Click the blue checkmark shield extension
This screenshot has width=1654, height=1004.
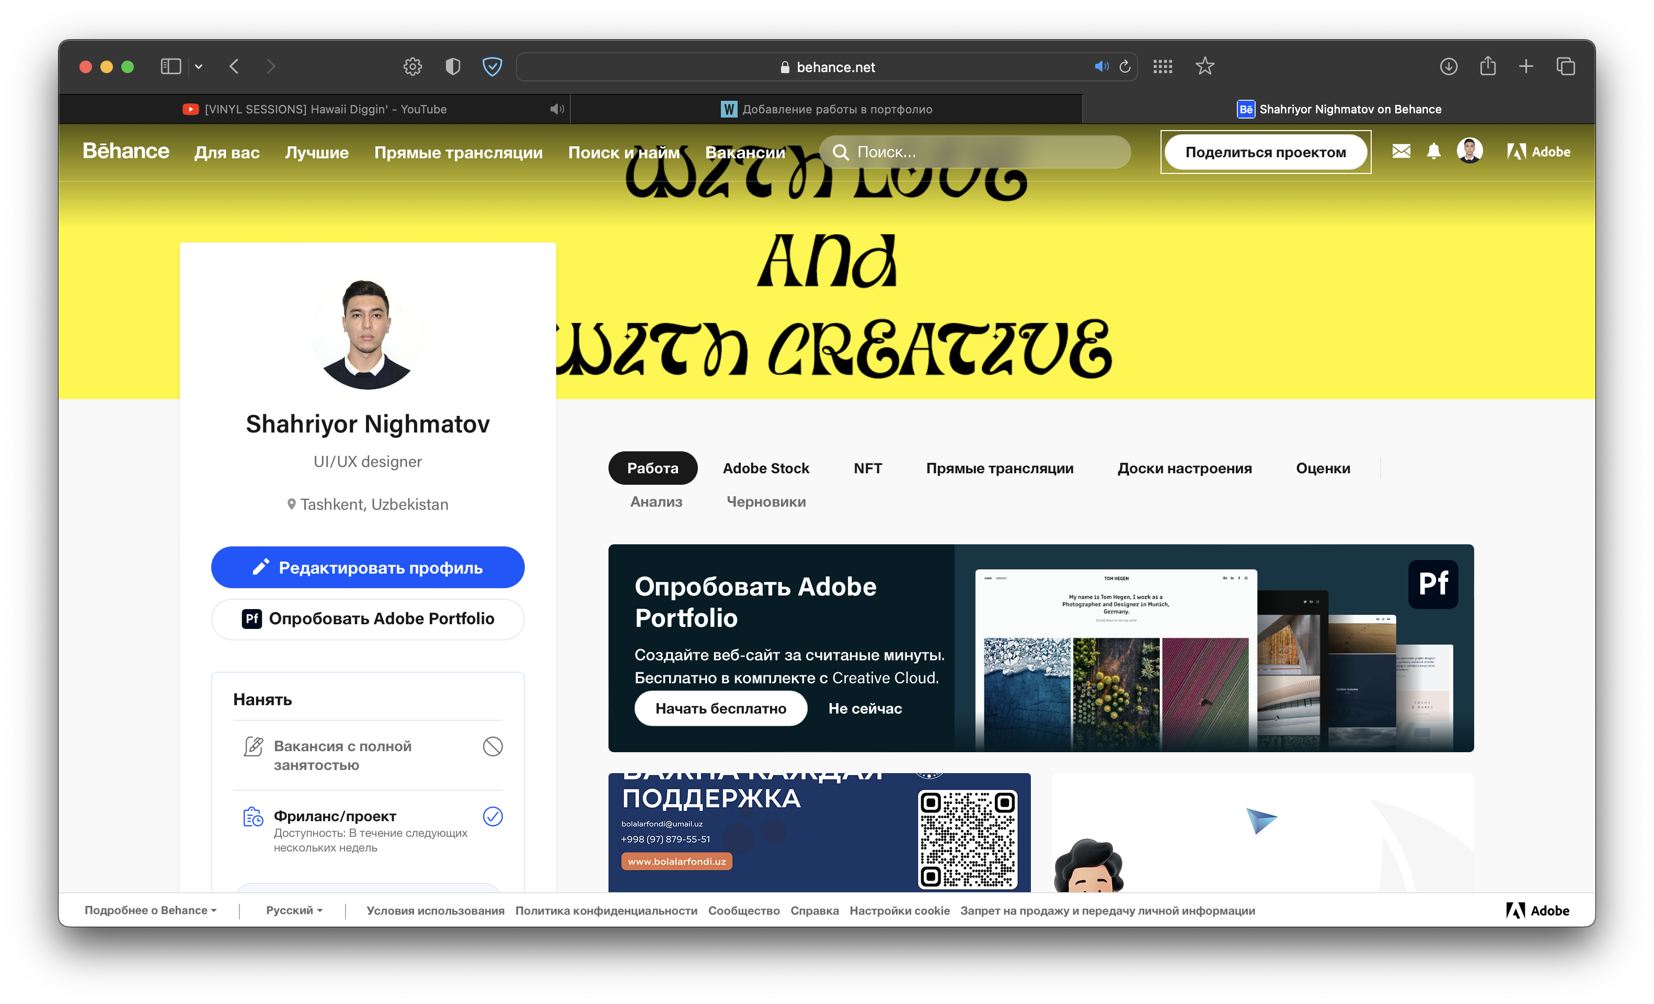pyautogui.click(x=492, y=66)
